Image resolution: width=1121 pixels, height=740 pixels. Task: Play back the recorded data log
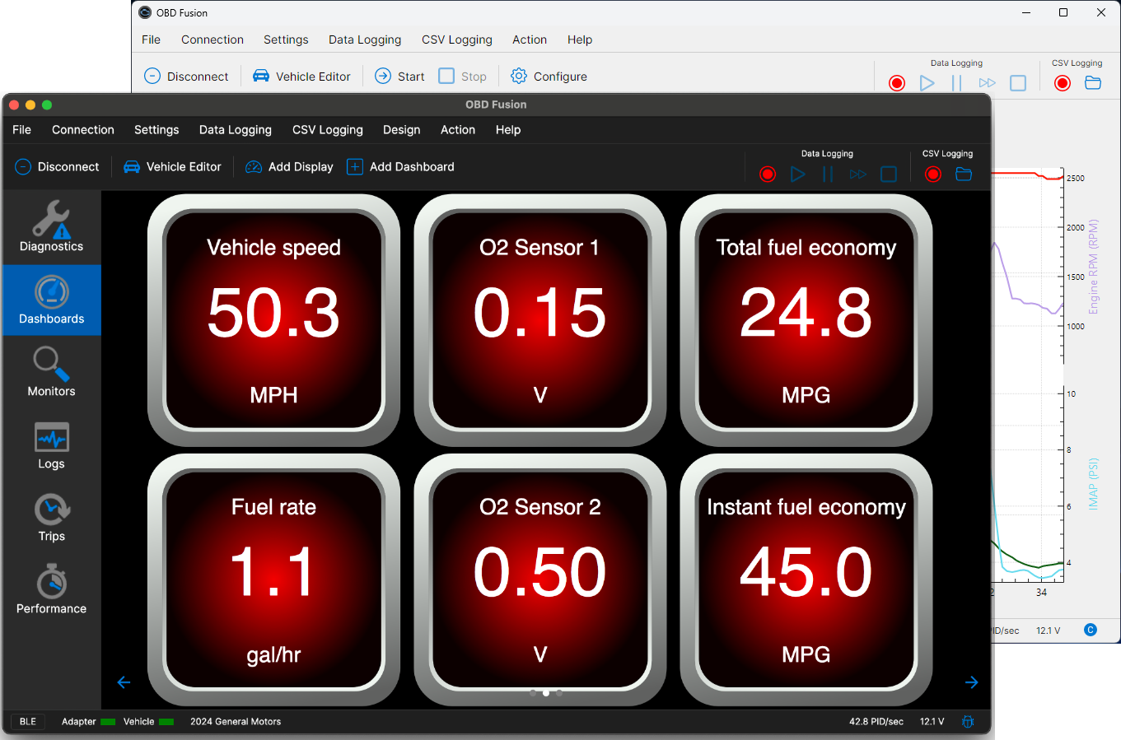click(x=797, y=174)
